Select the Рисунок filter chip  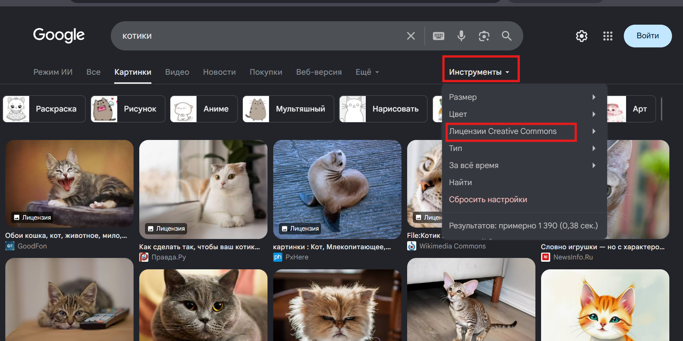tap(128, 109)
